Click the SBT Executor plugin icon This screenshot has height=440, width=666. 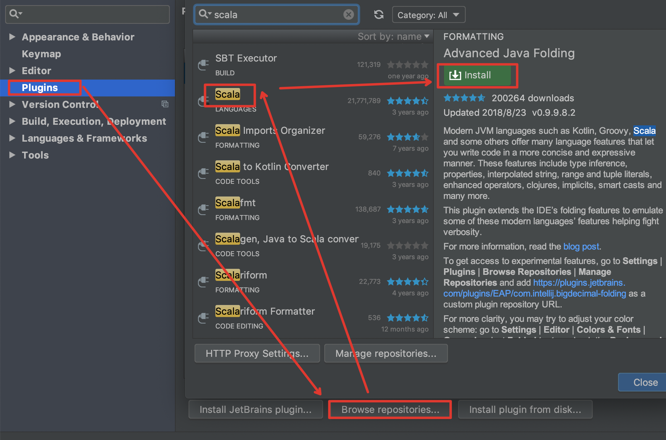pos(203,64)
